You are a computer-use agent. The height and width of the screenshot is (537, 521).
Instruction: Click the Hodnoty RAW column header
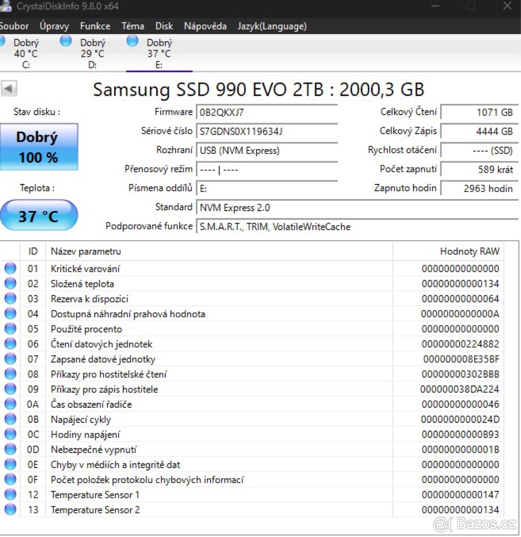pyautogui.click(x=470, y=251)
